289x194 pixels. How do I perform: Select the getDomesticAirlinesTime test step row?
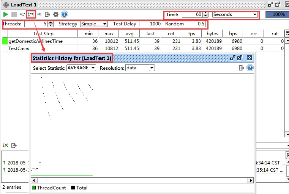pos(35,41)
